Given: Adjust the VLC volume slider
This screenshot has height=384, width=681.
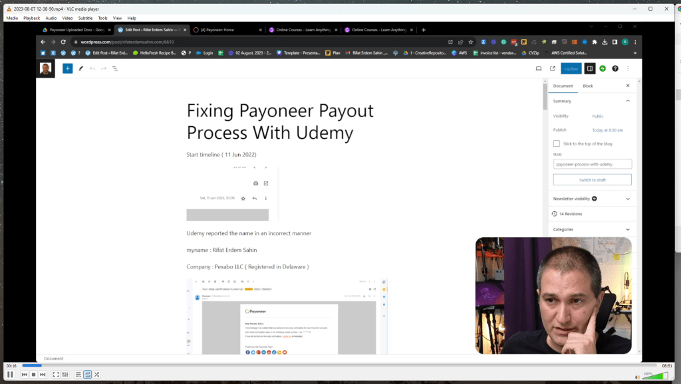Looking at the screenshot, I should coord(655,375).
